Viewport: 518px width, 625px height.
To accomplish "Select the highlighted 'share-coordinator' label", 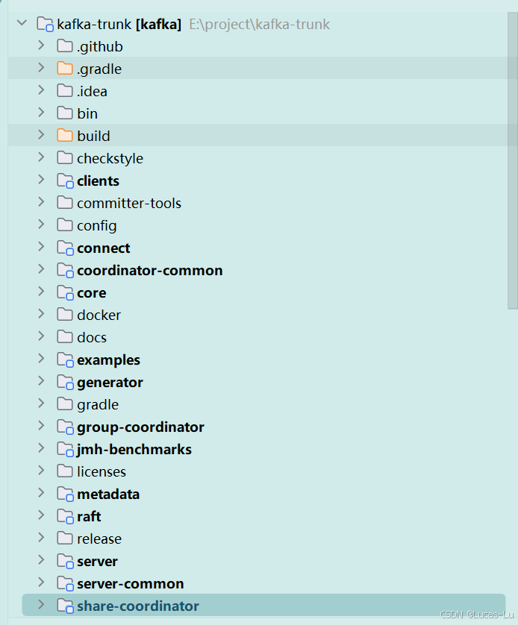I will (x=138, y=606).
